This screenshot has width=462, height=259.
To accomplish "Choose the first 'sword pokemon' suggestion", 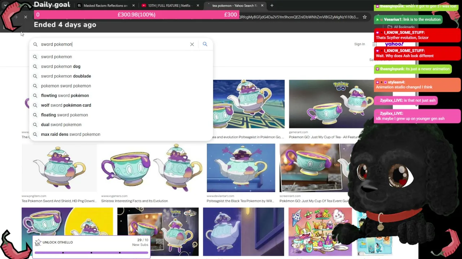I will click(121, 56).
